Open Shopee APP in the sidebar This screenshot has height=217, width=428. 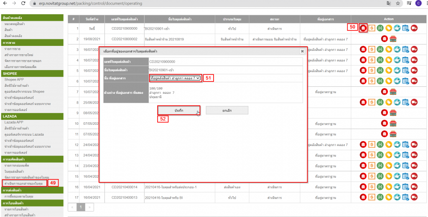pyautogui.click(x=14, y=79)
